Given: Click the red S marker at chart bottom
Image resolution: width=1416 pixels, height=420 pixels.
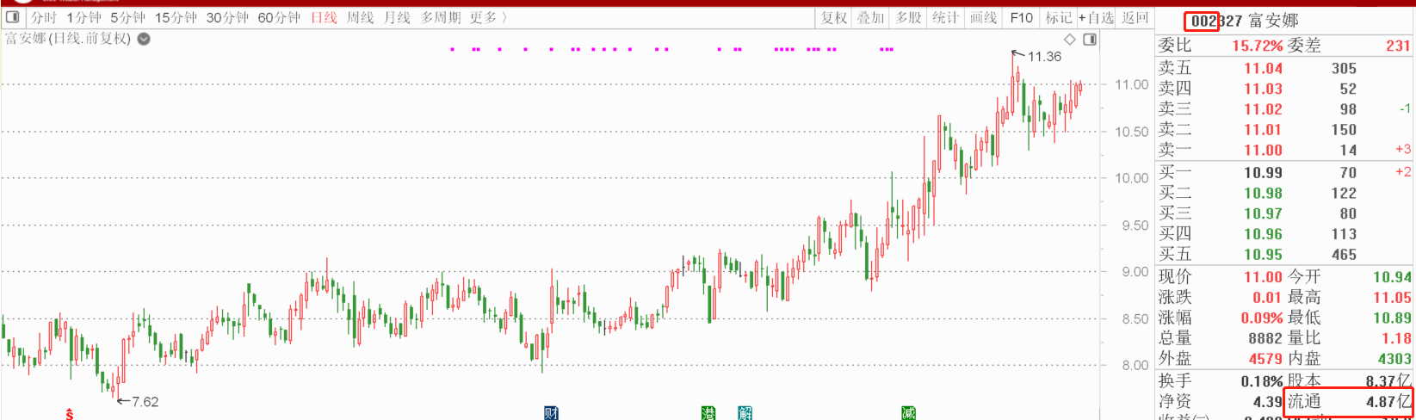Looking at the screenshot, I should [x=69, y=415].
